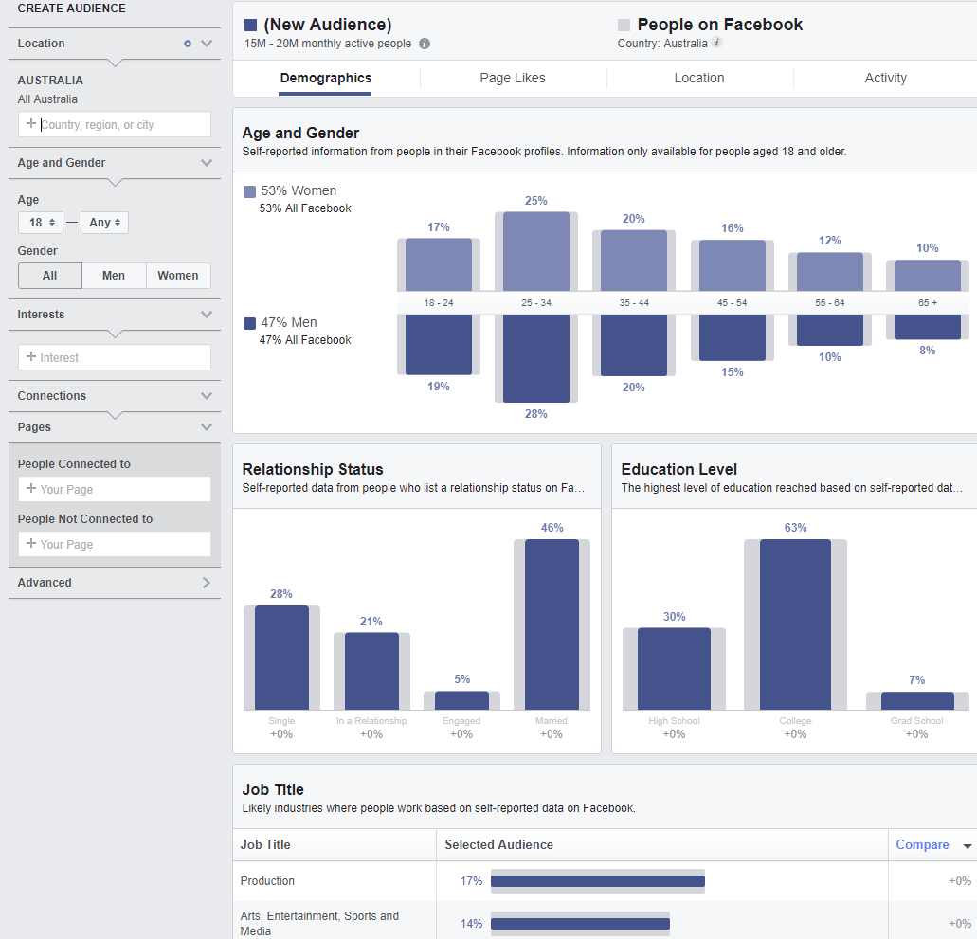Open the Activity tab
977x939 pixels.
pyautogui.click(x=885, y=79)
